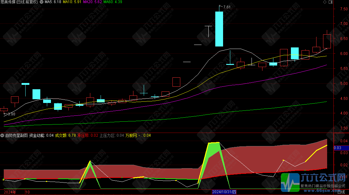Click the MA5: 6.18 indicator label
Image resolution: width=349 pixels, height=195 pixels.
coord(53,2)
